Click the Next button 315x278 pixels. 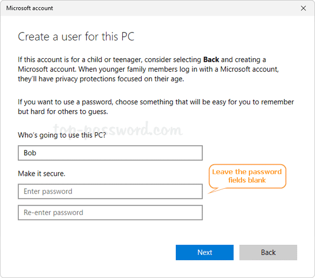pos(205,252)
